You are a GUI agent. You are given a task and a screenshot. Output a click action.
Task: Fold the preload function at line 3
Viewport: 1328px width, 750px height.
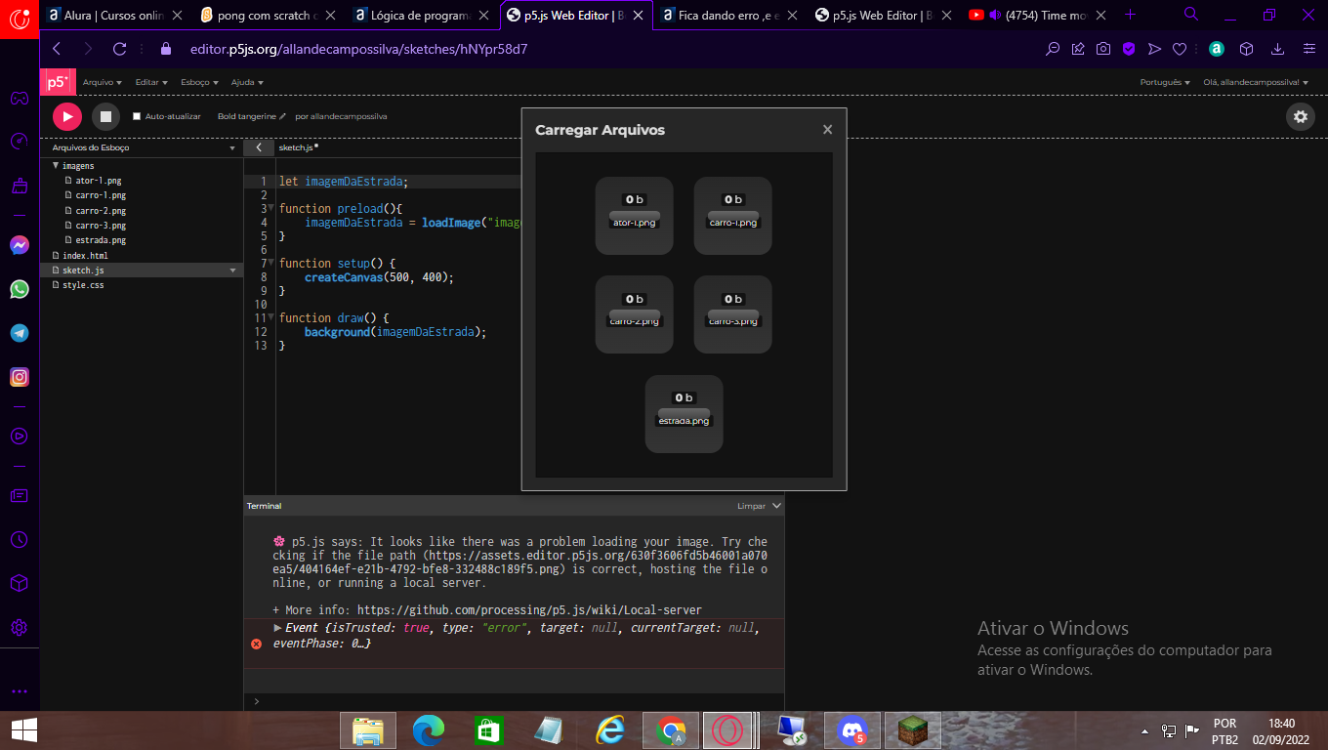[271, 209]
